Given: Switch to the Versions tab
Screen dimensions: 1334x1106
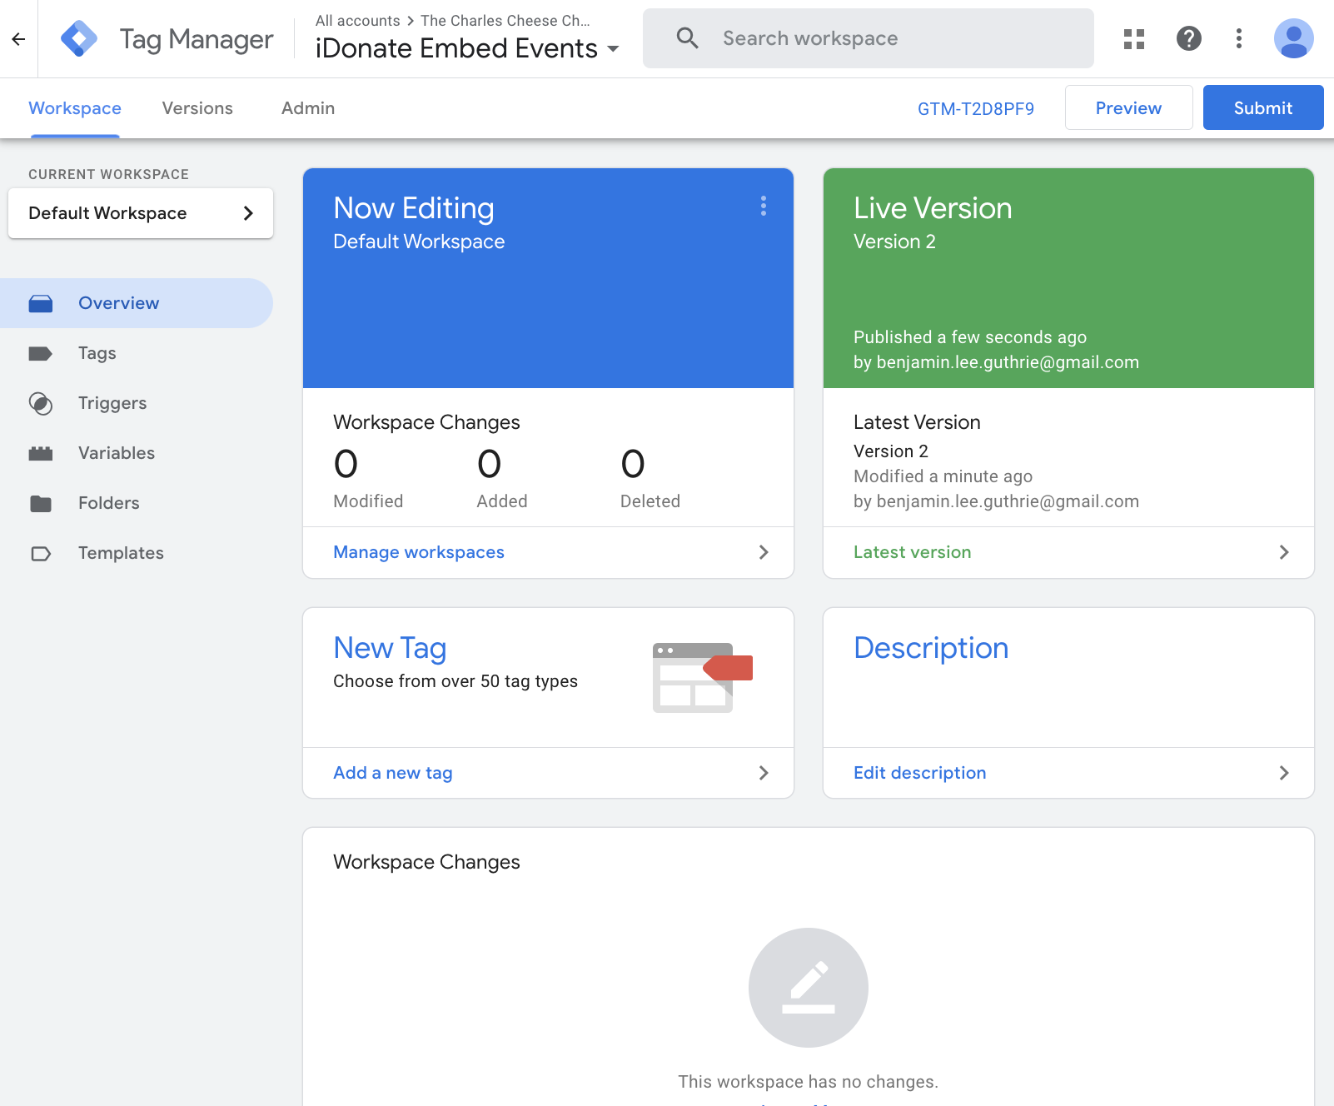Looking at the screenshot, I should 197,108.
